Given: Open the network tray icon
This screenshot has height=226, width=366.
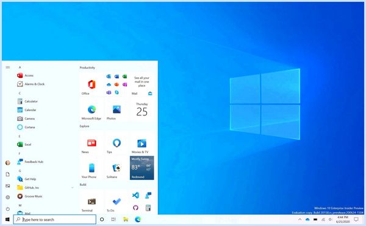Looking at the screenshot, I should [x=323, y=219].
